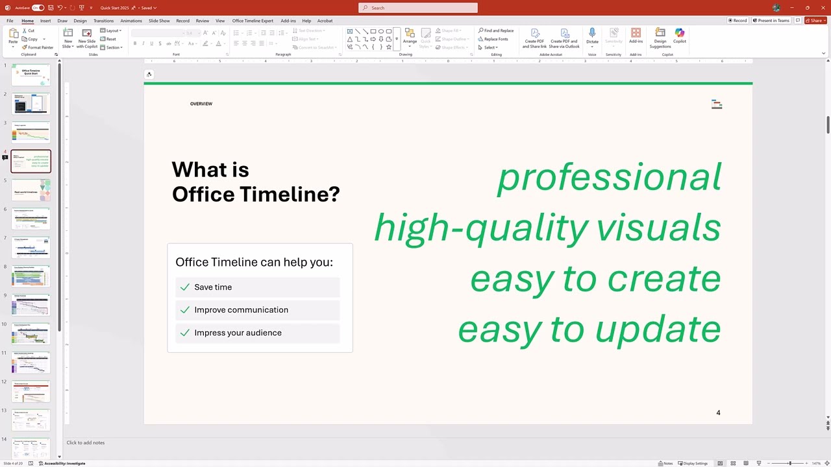This screenshot has width=831, height=467.
Task: Click the "Save time" list item
Action: click(258, 287)
